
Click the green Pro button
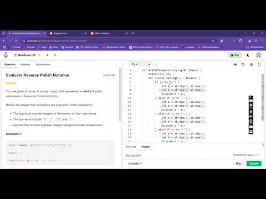click(x=235, y=55)
